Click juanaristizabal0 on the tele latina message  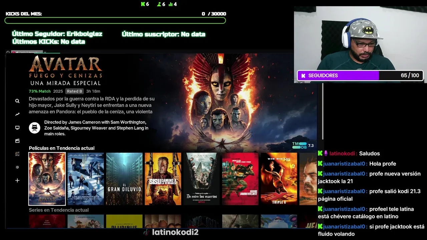tap(345, 209)
